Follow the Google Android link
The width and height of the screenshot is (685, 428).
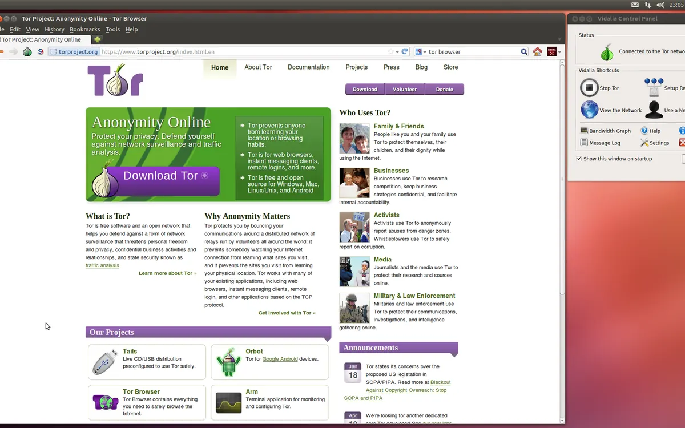tap(280, 359)
